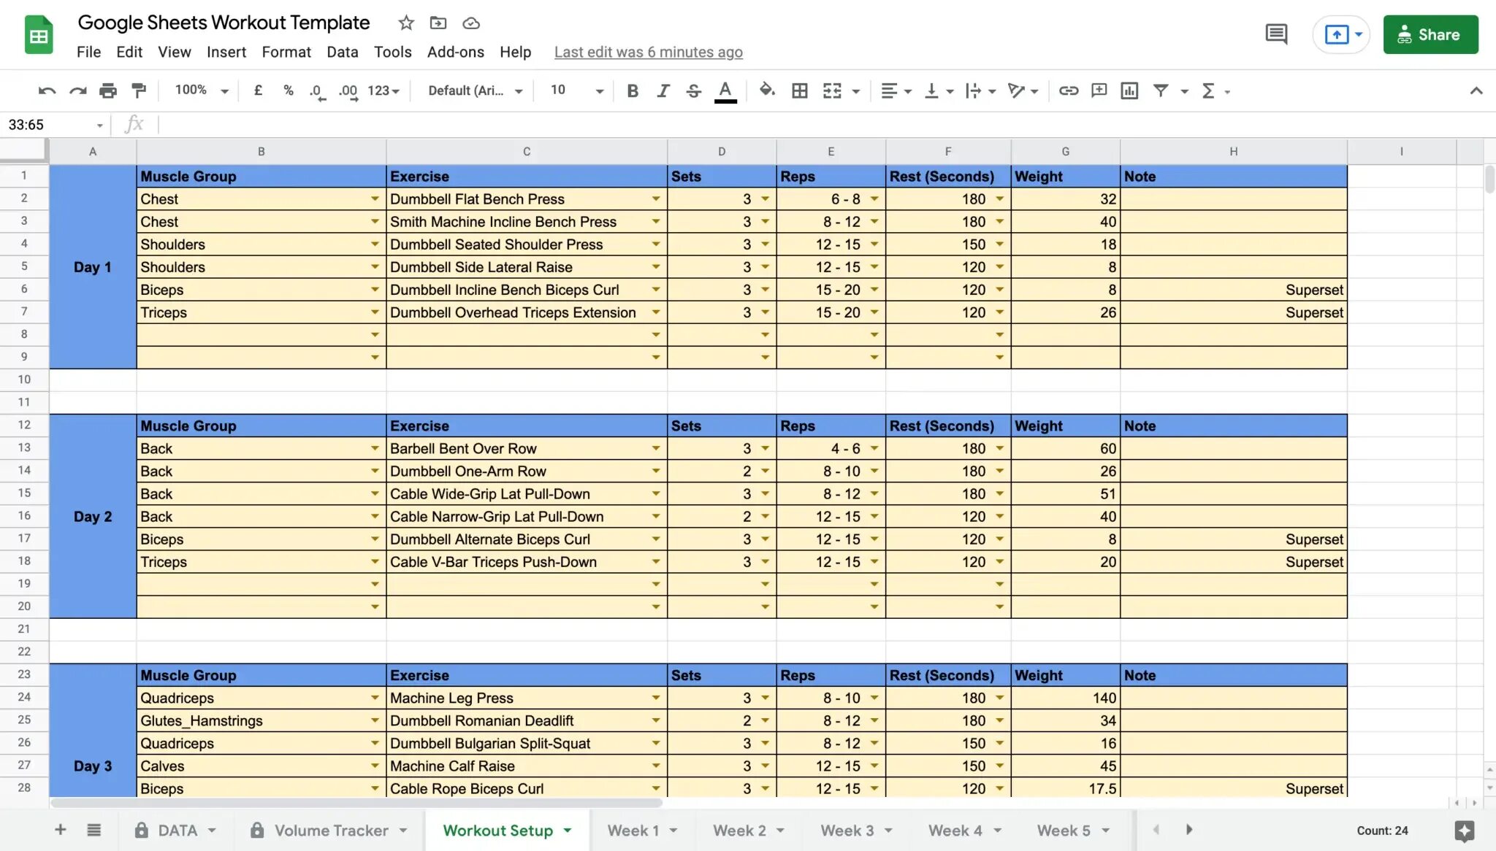Image resolution: width=1496 pixels, height=851 pixels.
Task: Open the Format menu
Action: pyautogui.click(x=286, y=52)
